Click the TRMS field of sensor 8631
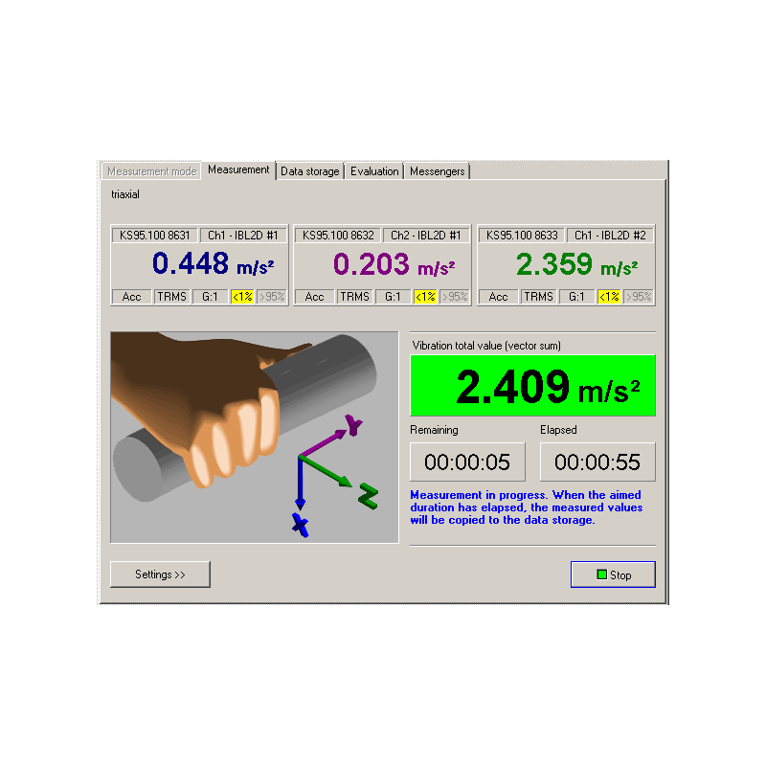766x766 pixels. pos(172,297)
